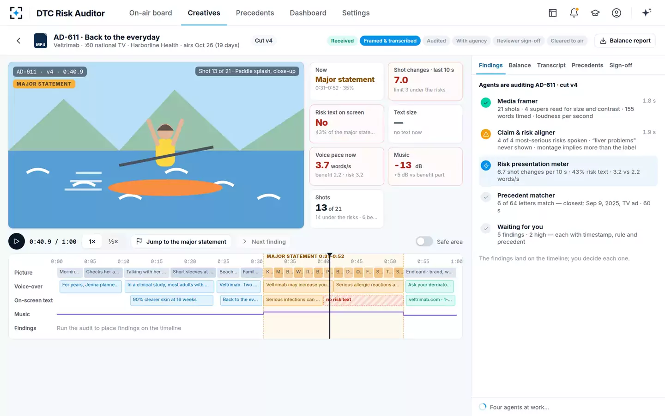Open the notifications bell
Image resolution: width=665 pixels, height=416 pixels.
point(574,13)
